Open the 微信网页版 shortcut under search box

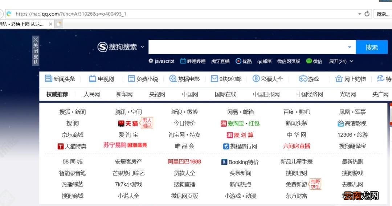click(x=289, y=61)
